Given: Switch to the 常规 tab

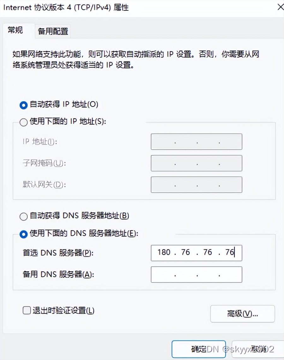Looking at the screenshot, I should (x=16, y=30).
